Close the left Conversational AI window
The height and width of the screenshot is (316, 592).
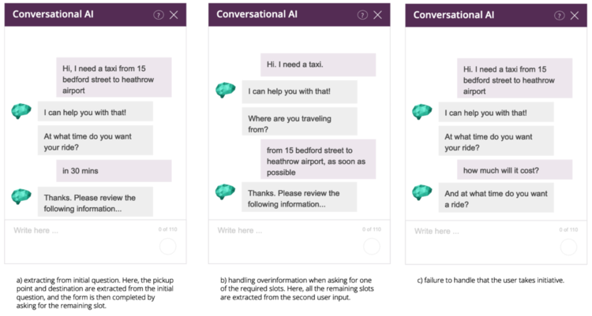(174, 15)
